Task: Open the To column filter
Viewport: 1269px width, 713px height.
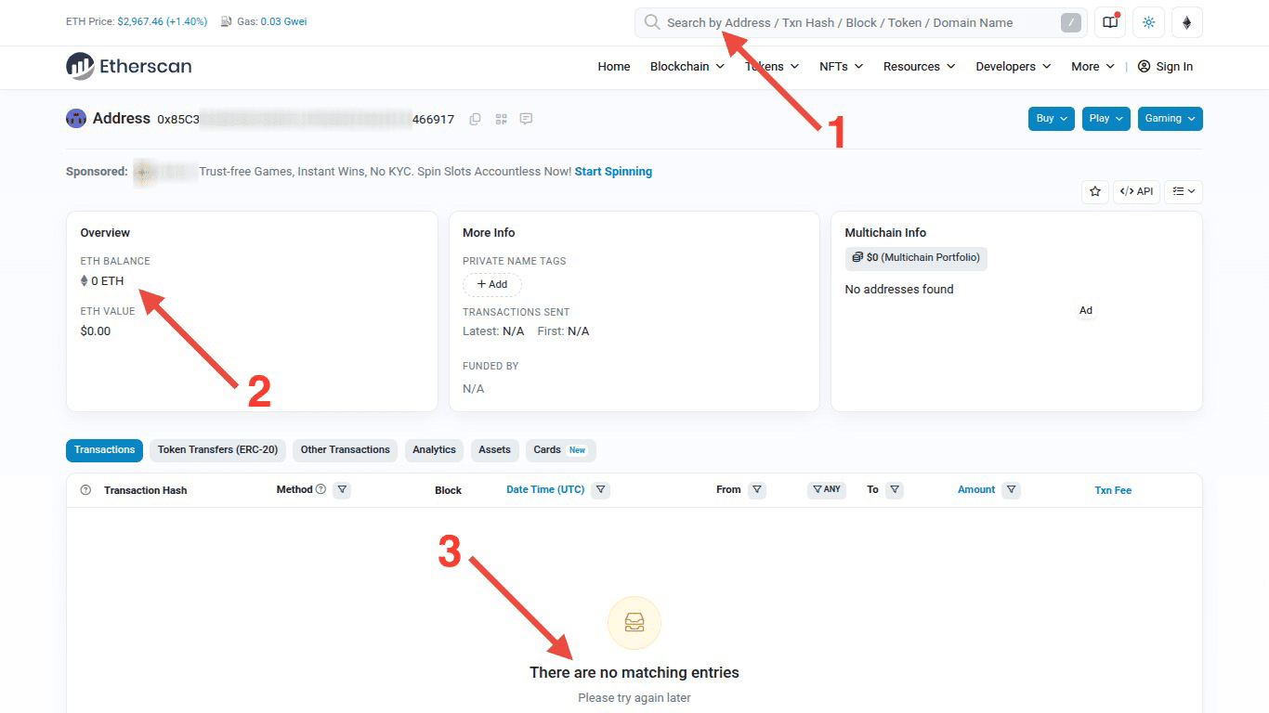Action: pyautogui.click(x=895, y=489)
